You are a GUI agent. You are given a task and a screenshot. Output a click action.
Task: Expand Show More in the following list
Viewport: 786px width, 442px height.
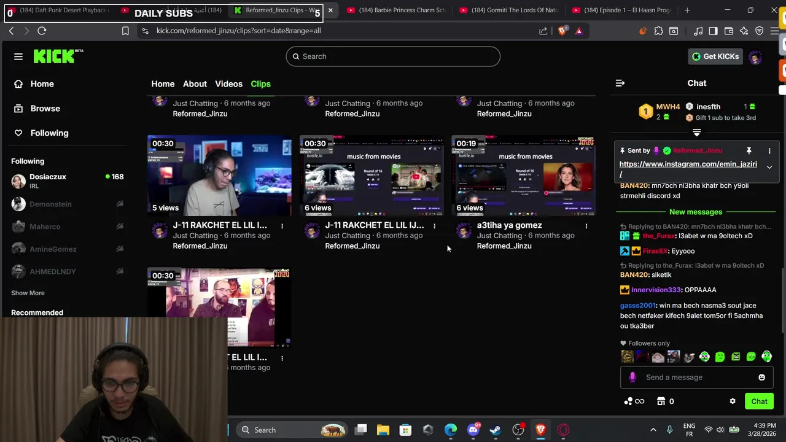coord(28,293)
